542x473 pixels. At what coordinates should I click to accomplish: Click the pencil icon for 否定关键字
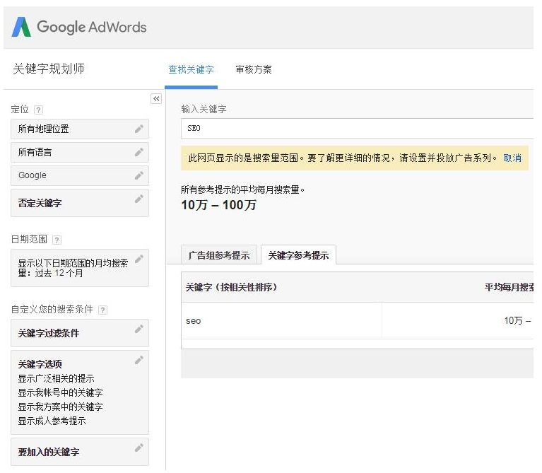pyautogui.click(x=139, y=199)
